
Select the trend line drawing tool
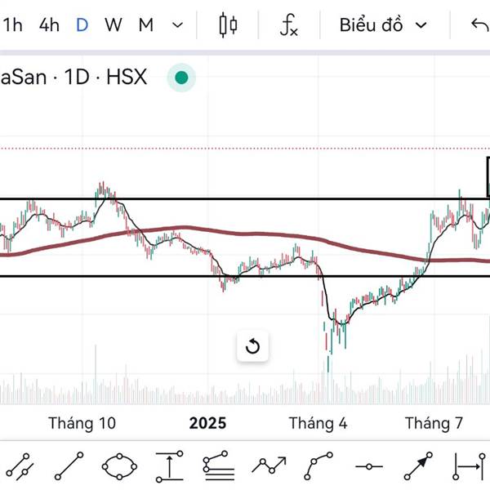point(69,465)
